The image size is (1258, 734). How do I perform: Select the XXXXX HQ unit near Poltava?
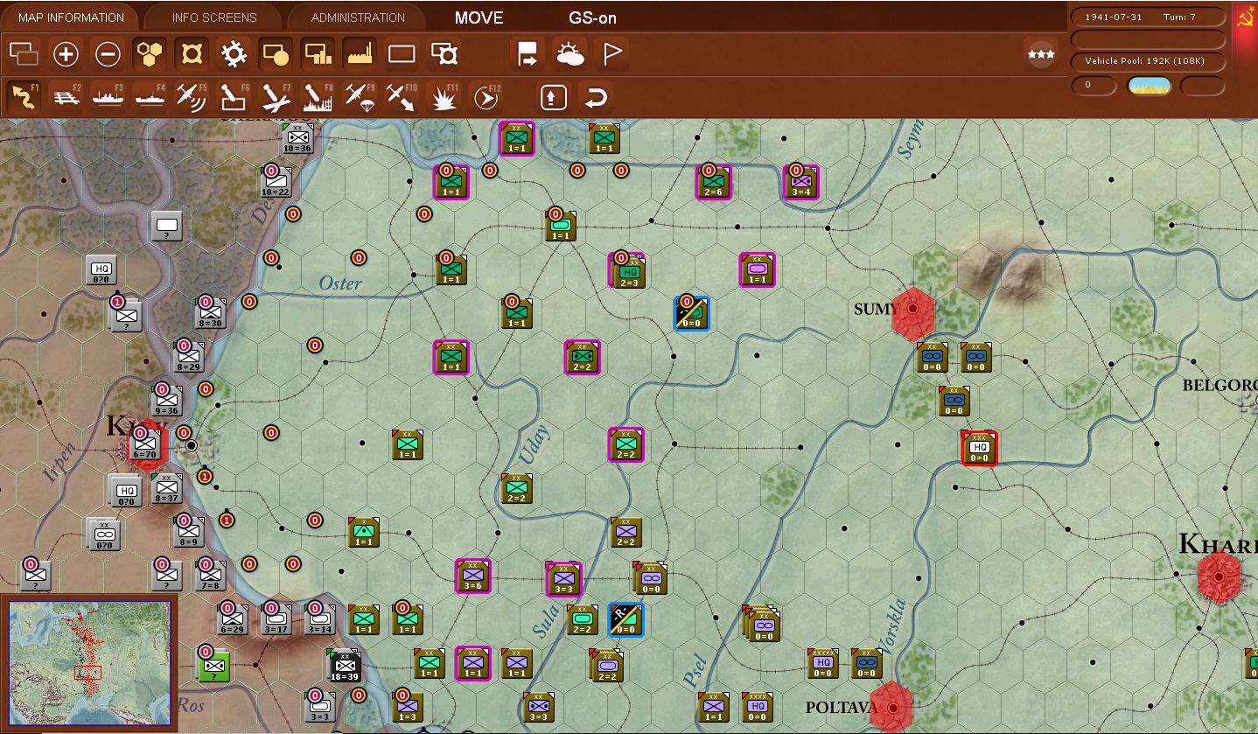point(822,664)
